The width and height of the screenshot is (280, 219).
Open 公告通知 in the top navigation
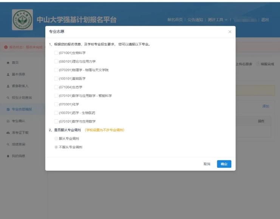tap(195, 20)
